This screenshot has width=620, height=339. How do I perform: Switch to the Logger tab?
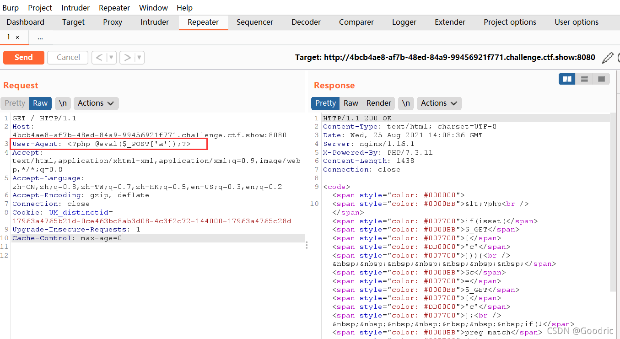tap(404, 22)
